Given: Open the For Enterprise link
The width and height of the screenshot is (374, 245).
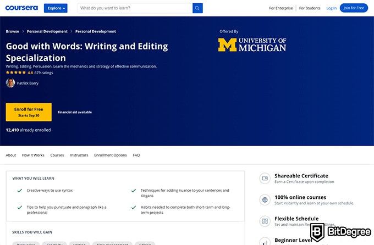Looking at the screenshot, I should point(280,8).
